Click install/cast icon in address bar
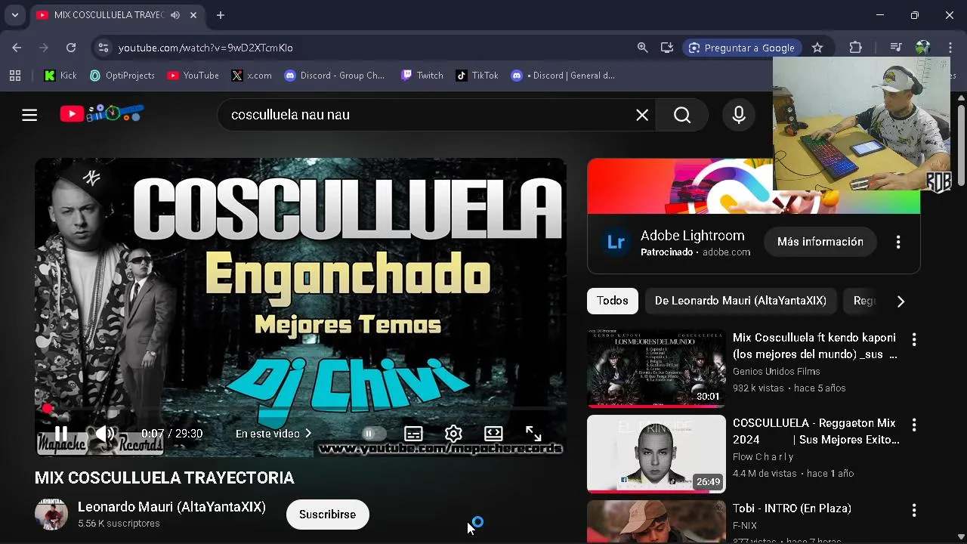967x544 pixels. [666, 48]
